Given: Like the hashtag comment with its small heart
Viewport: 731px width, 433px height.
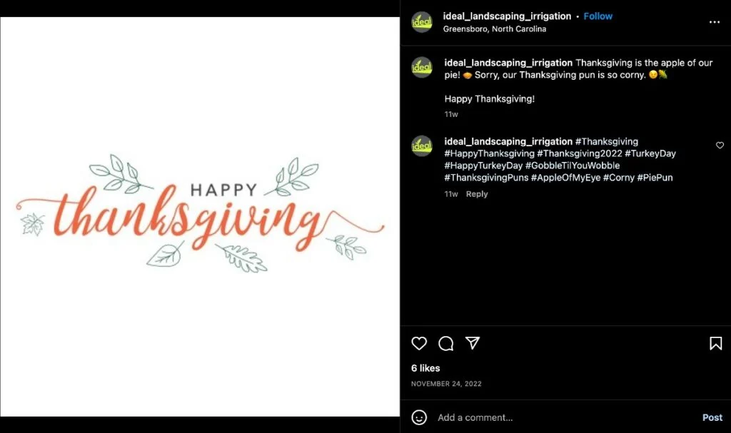Looking at the screenshot, I should click(x=720, y=146).
